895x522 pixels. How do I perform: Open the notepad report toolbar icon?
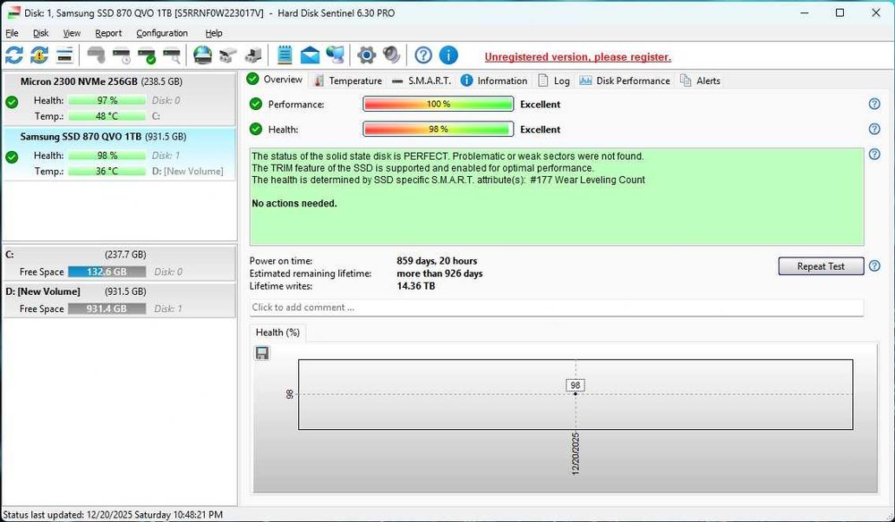285,55
